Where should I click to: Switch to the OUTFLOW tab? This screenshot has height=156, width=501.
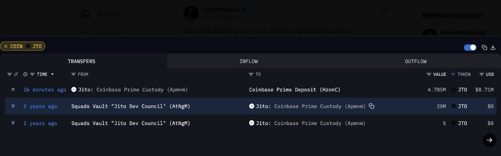pos(415,61)
